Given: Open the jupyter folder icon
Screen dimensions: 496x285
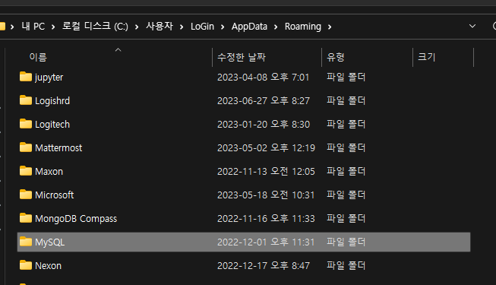Looking at the screenshot, I should [x=26, y=77].
